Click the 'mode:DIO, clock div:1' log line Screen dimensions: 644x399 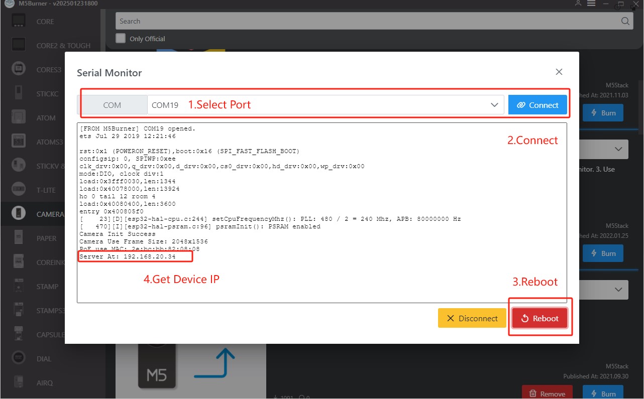121,174
